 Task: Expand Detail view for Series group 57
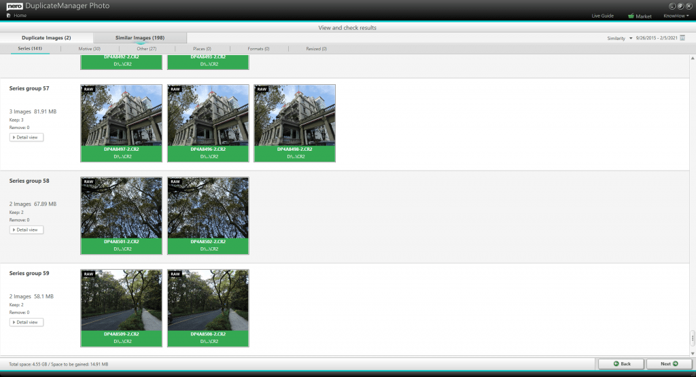tap(27, 137)
